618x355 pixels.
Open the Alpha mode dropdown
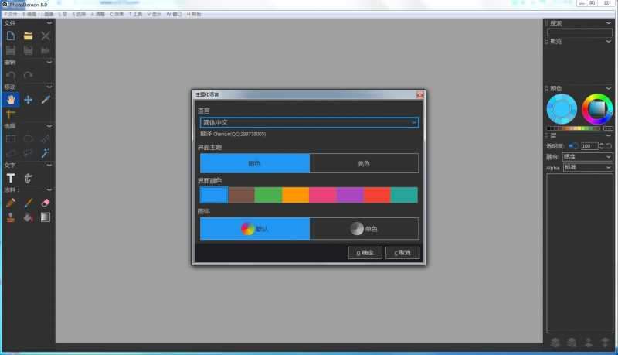pyautogui.click(x=588, y=166)
